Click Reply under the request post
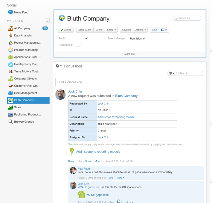This screenshot has height=203, width=212. 71,161
